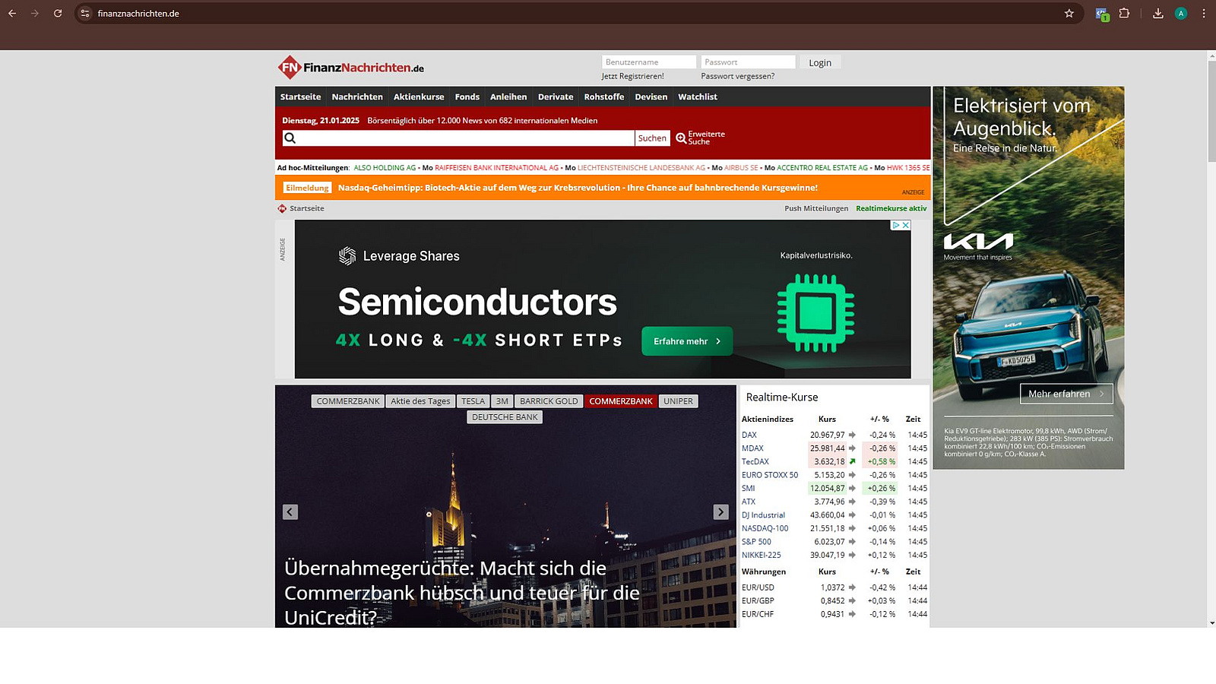This screenshot has width=1216, height=684.
Task: Click Passwort vergessen link
Action: [738, 76]
